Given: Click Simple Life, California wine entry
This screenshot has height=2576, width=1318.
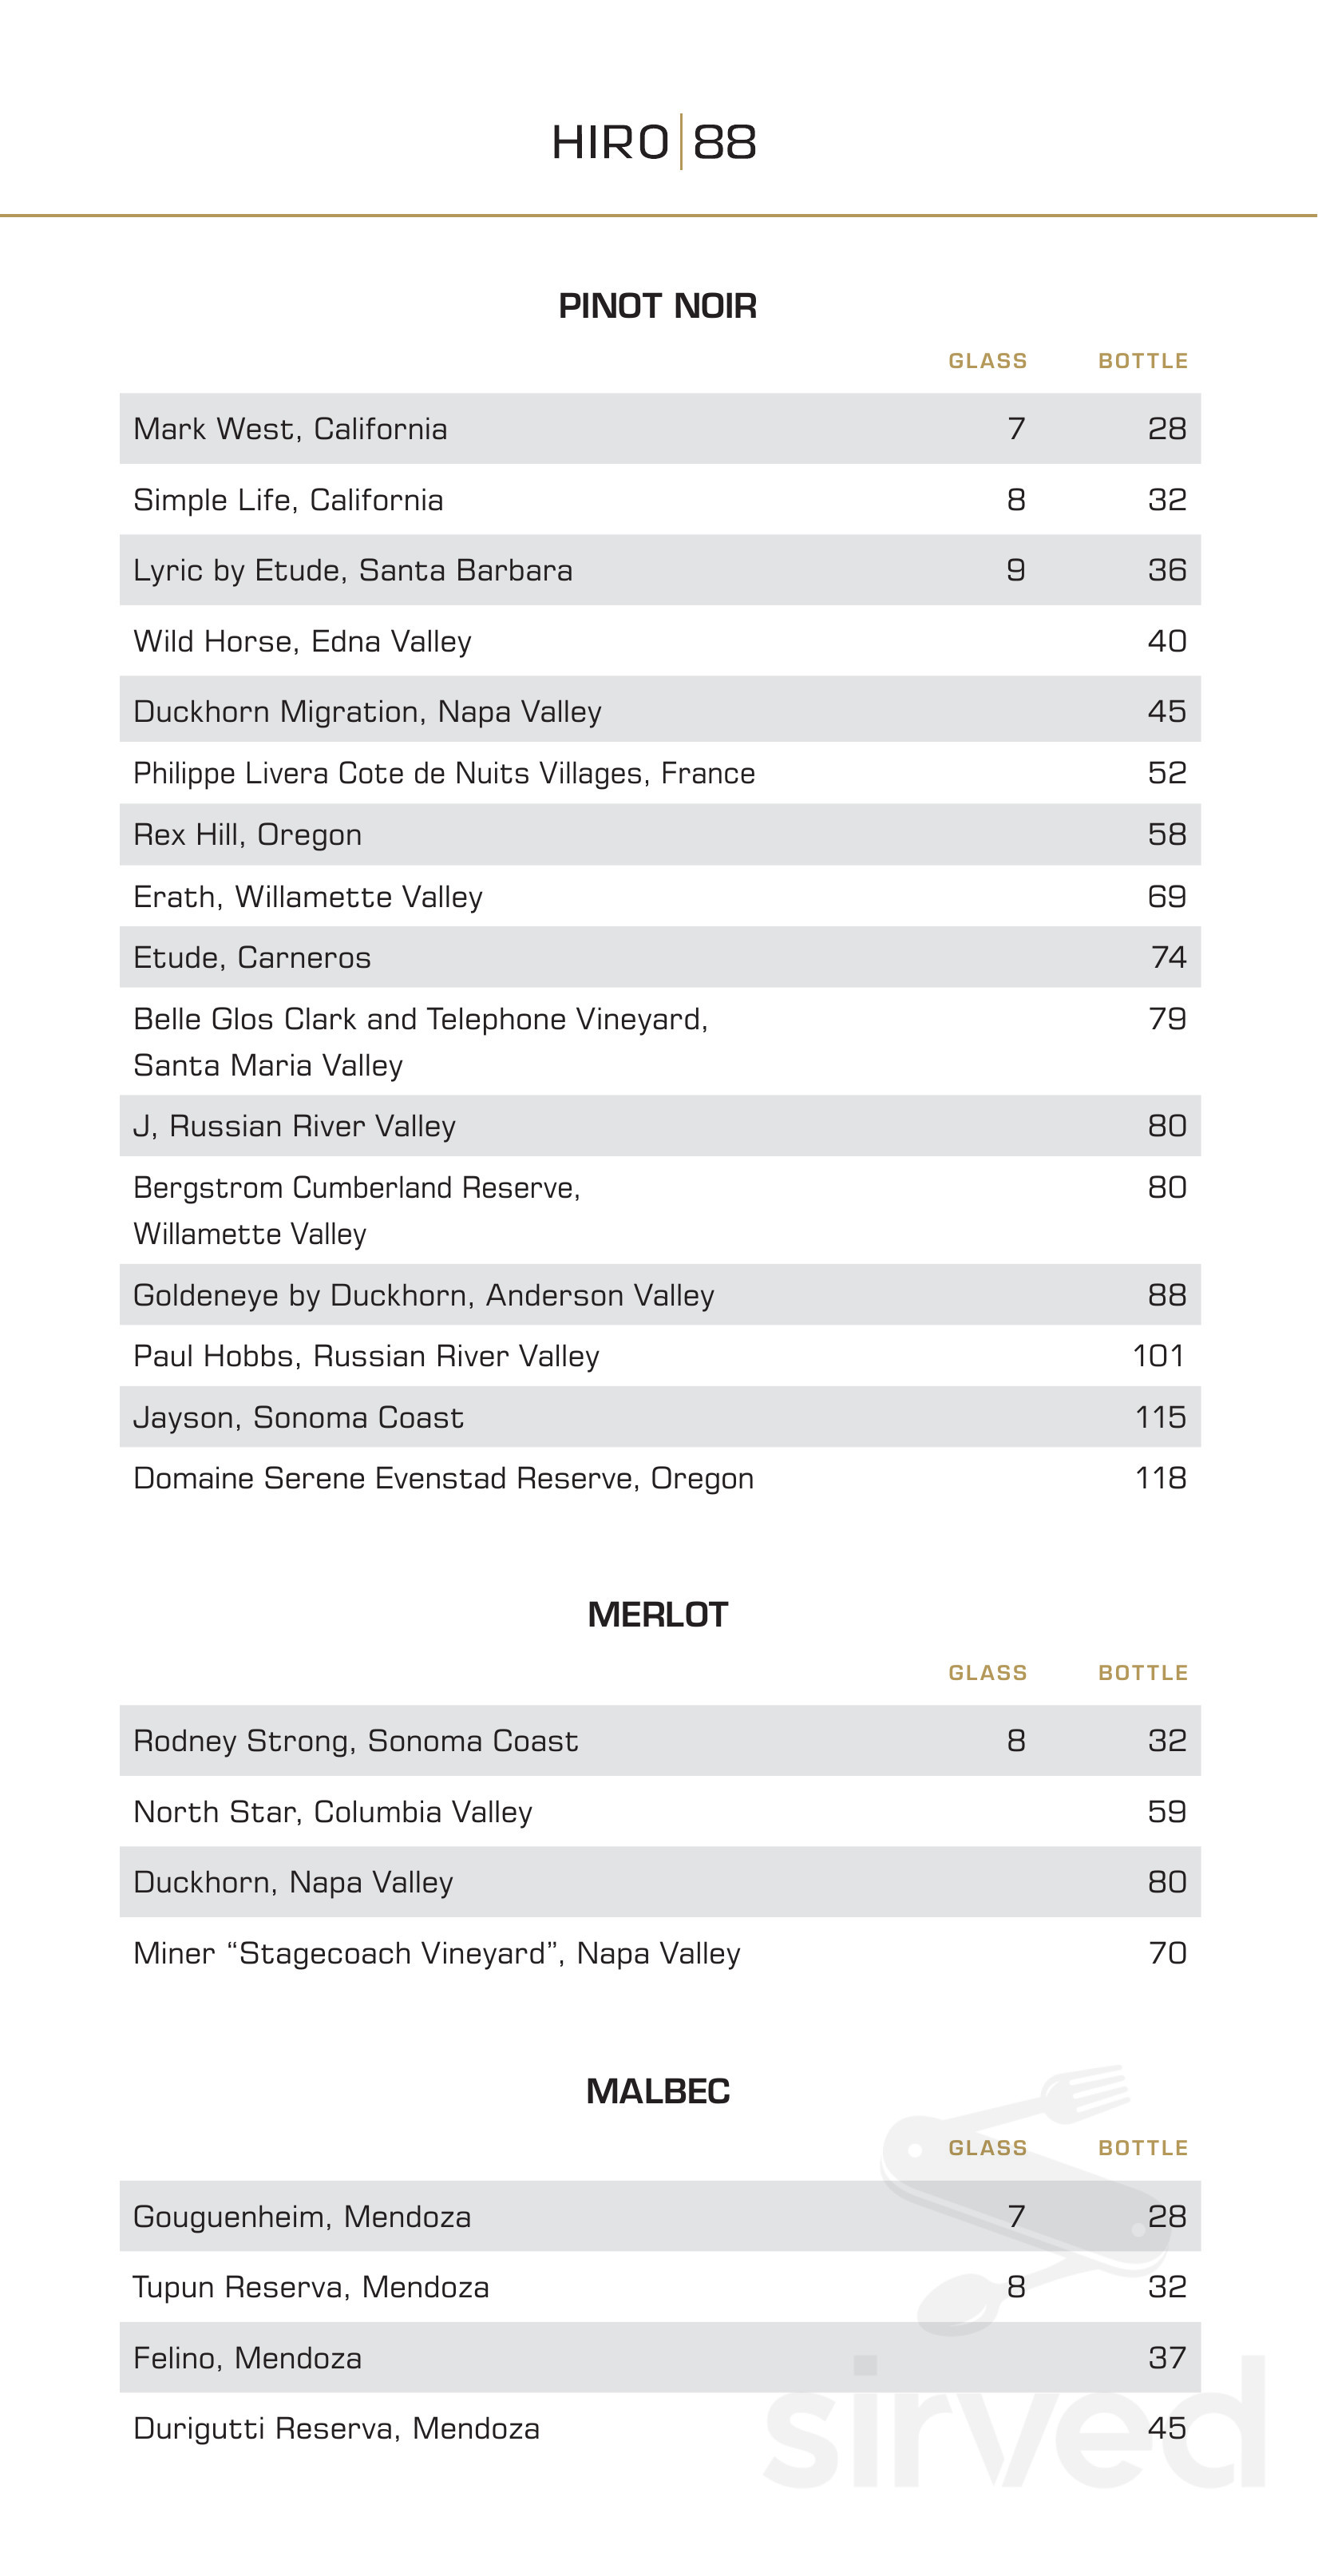Looking at the screenshot, I should coord(288,500).
